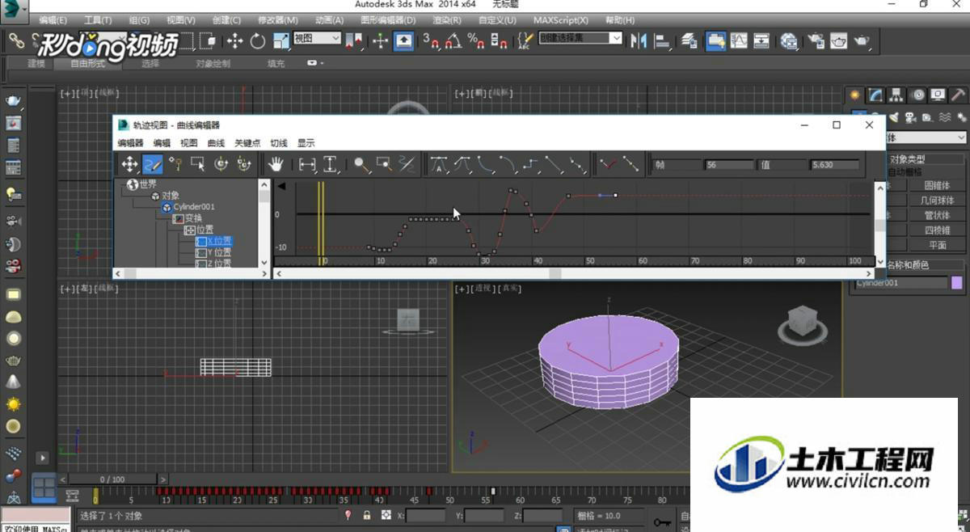Click the Unify Tangents button
970x532 pixels.
(x=630, y=164)
